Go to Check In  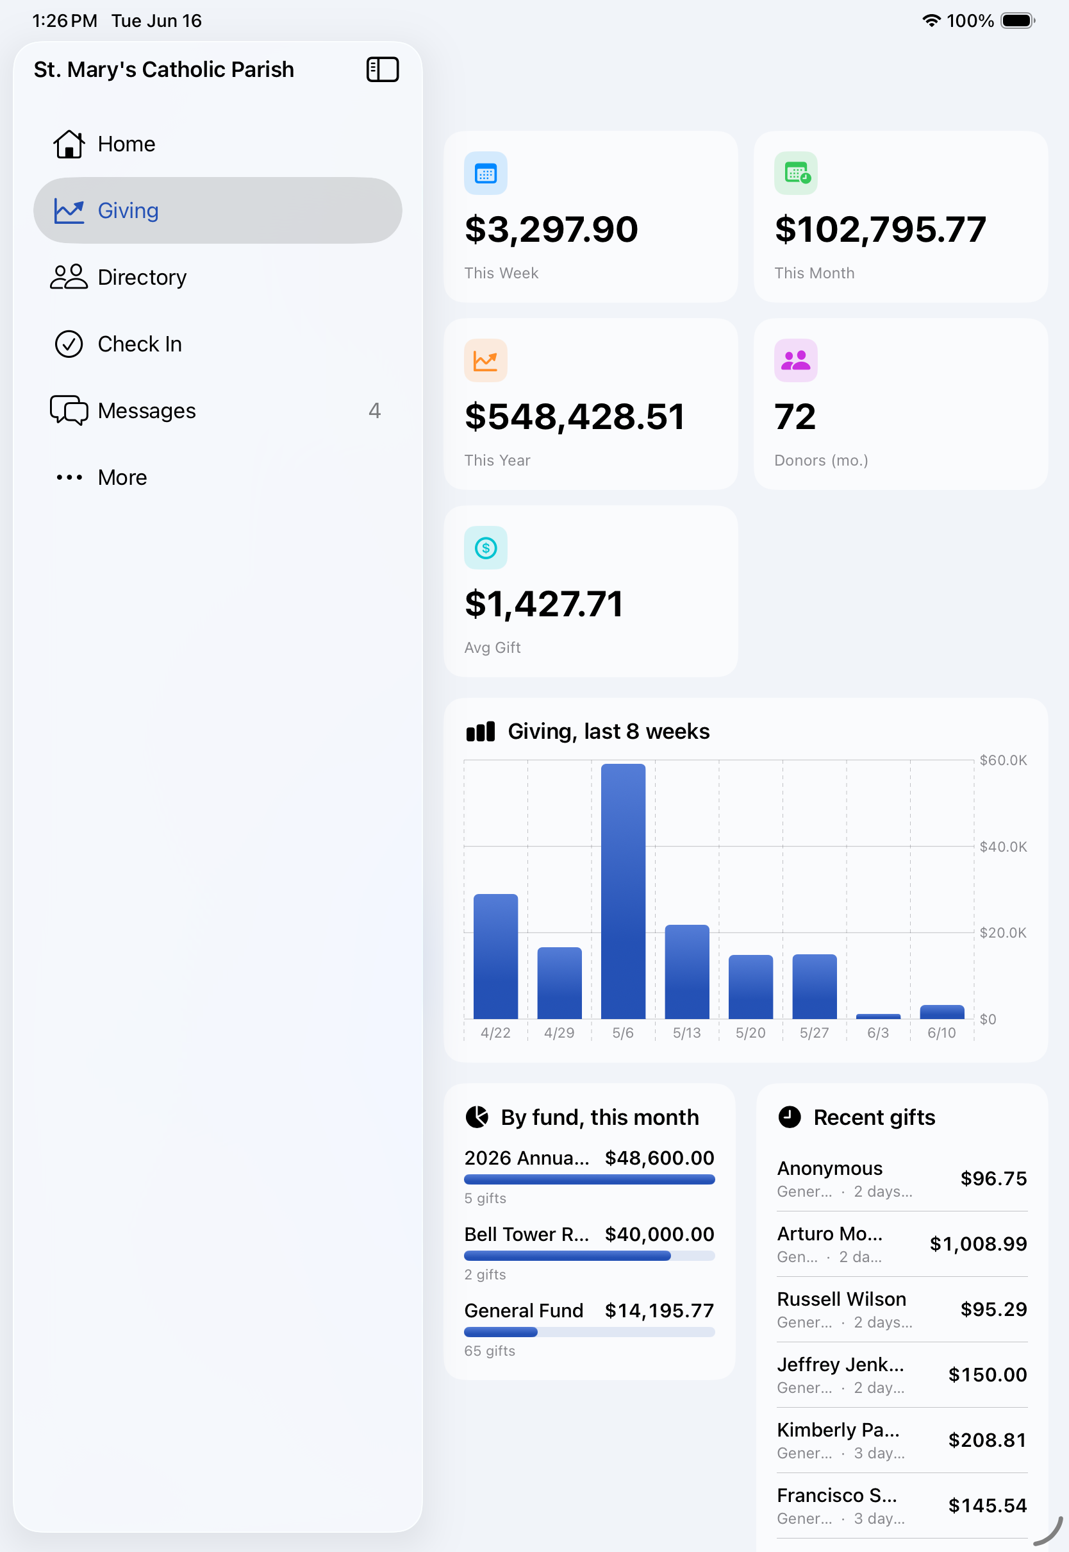(218, 344)
